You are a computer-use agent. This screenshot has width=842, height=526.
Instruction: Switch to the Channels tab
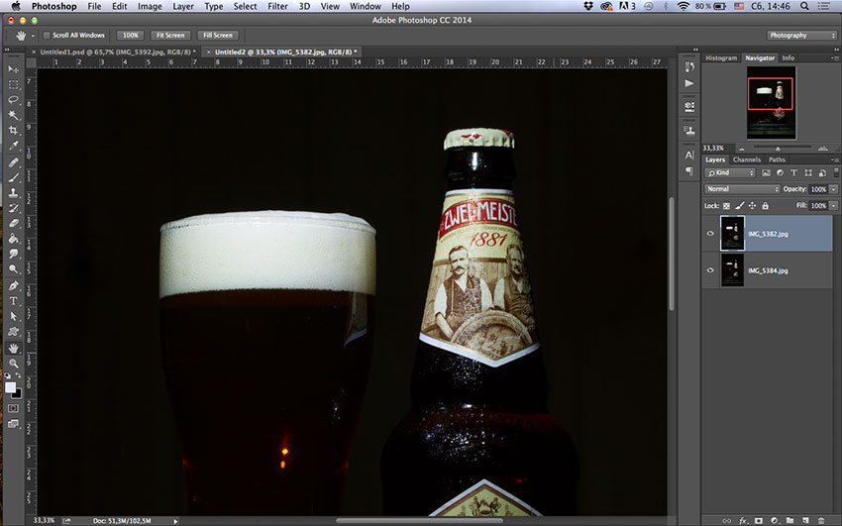747,159
